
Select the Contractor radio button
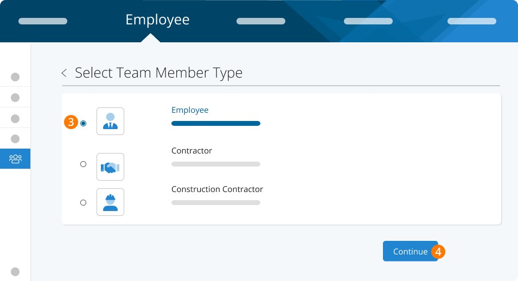tap(83, 164)
